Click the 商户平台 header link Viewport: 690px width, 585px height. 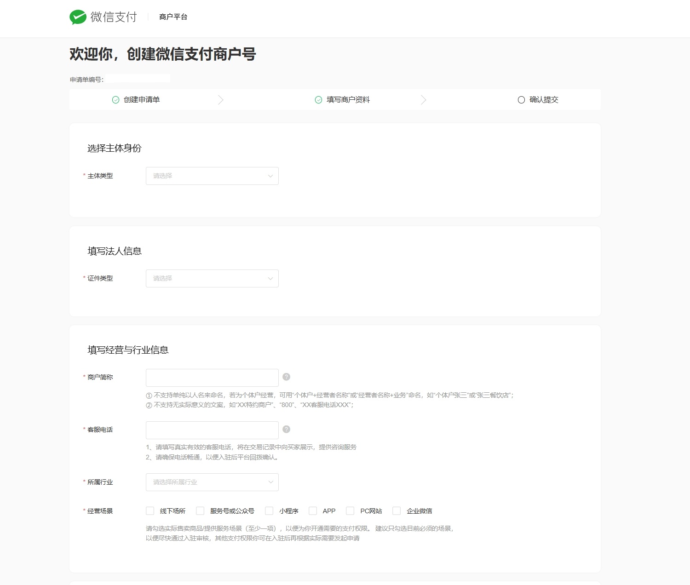[173, 17]
